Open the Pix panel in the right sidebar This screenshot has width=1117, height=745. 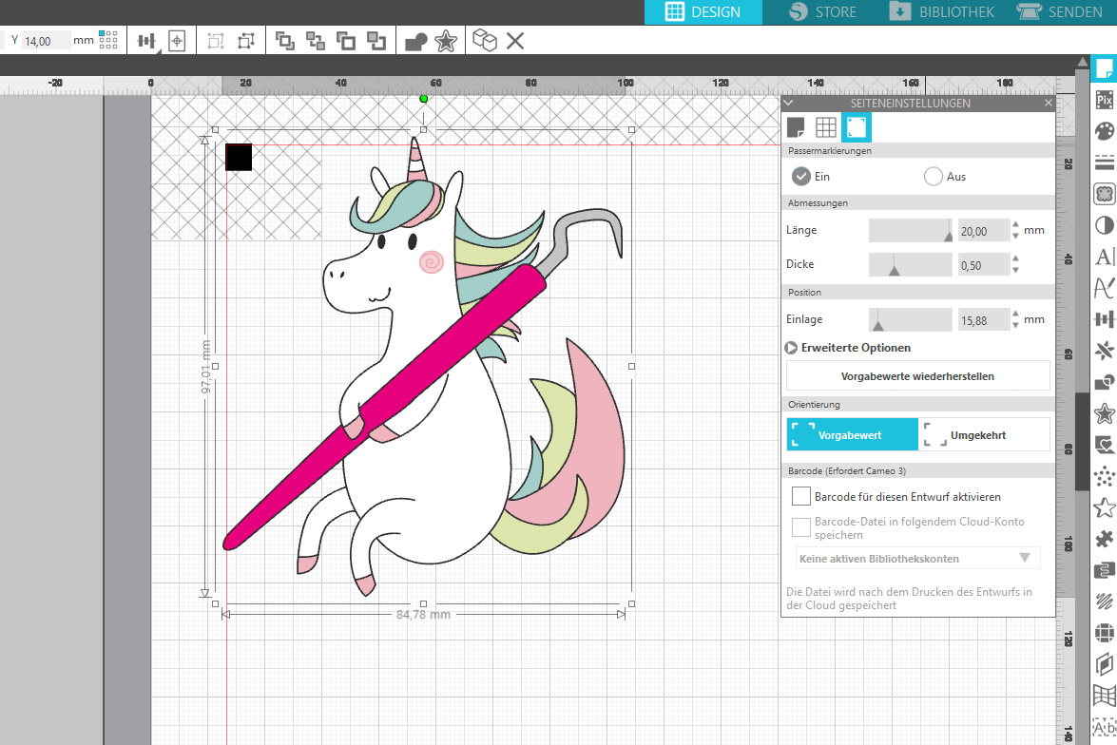[1104, 100]
